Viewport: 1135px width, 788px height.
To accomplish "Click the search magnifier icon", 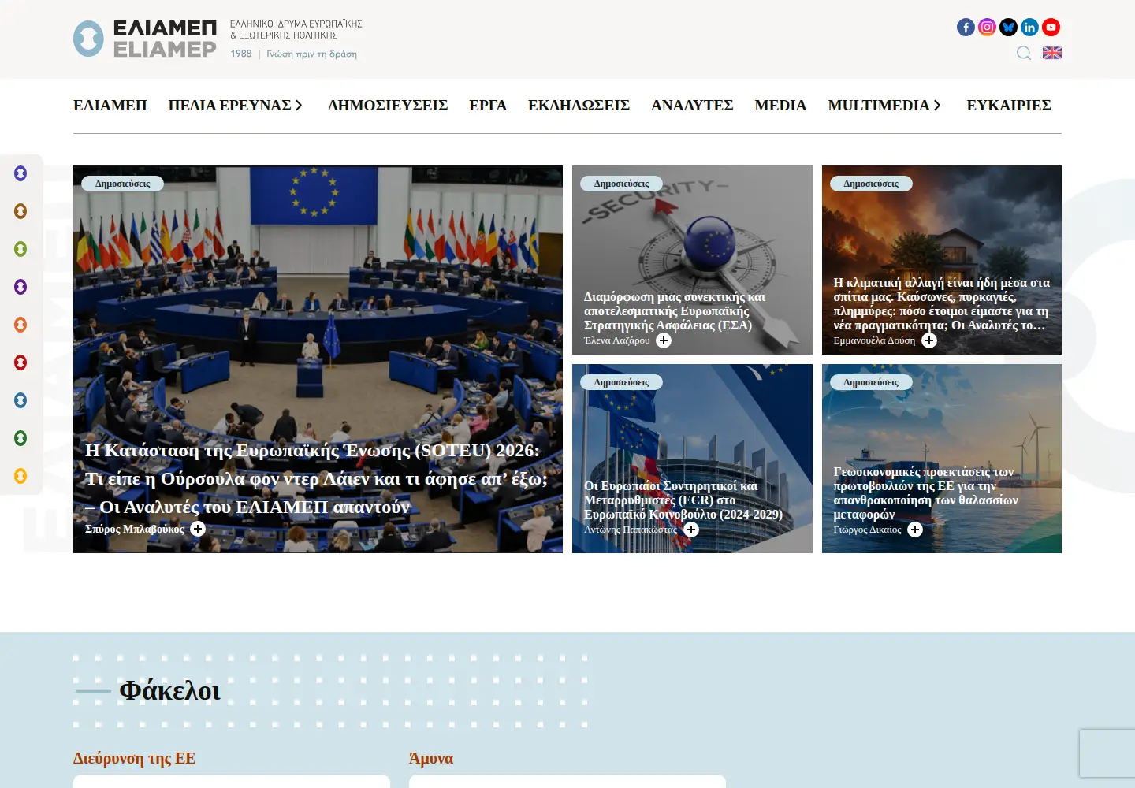I will point(1024,53).
